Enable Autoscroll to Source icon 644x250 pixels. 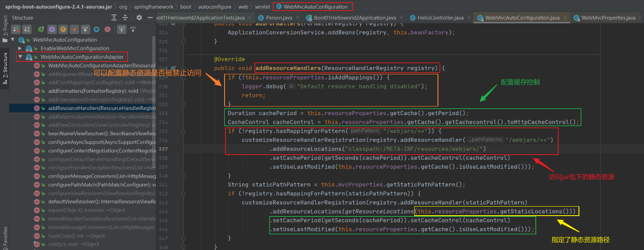pos(122,29)
